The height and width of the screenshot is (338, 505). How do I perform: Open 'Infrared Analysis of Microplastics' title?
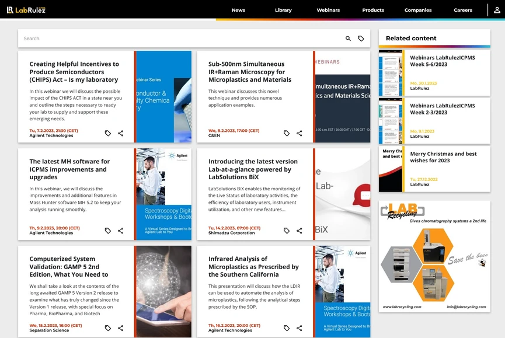pos(253,267)
